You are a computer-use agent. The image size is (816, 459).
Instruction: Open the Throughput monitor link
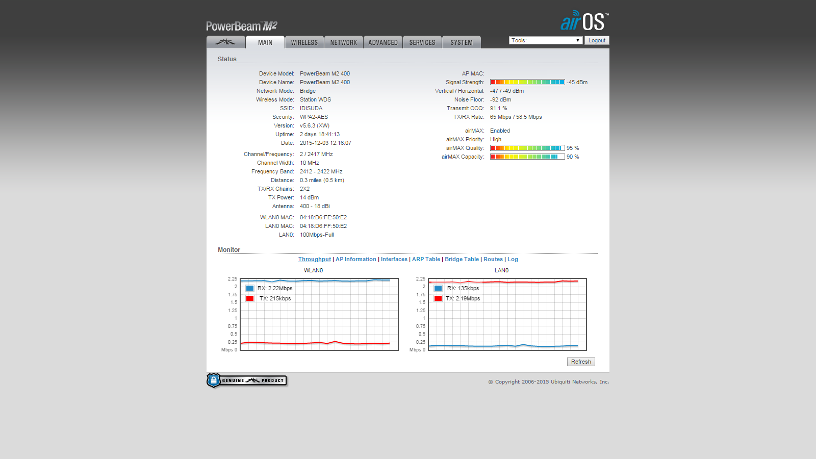[x=315, y=259]
